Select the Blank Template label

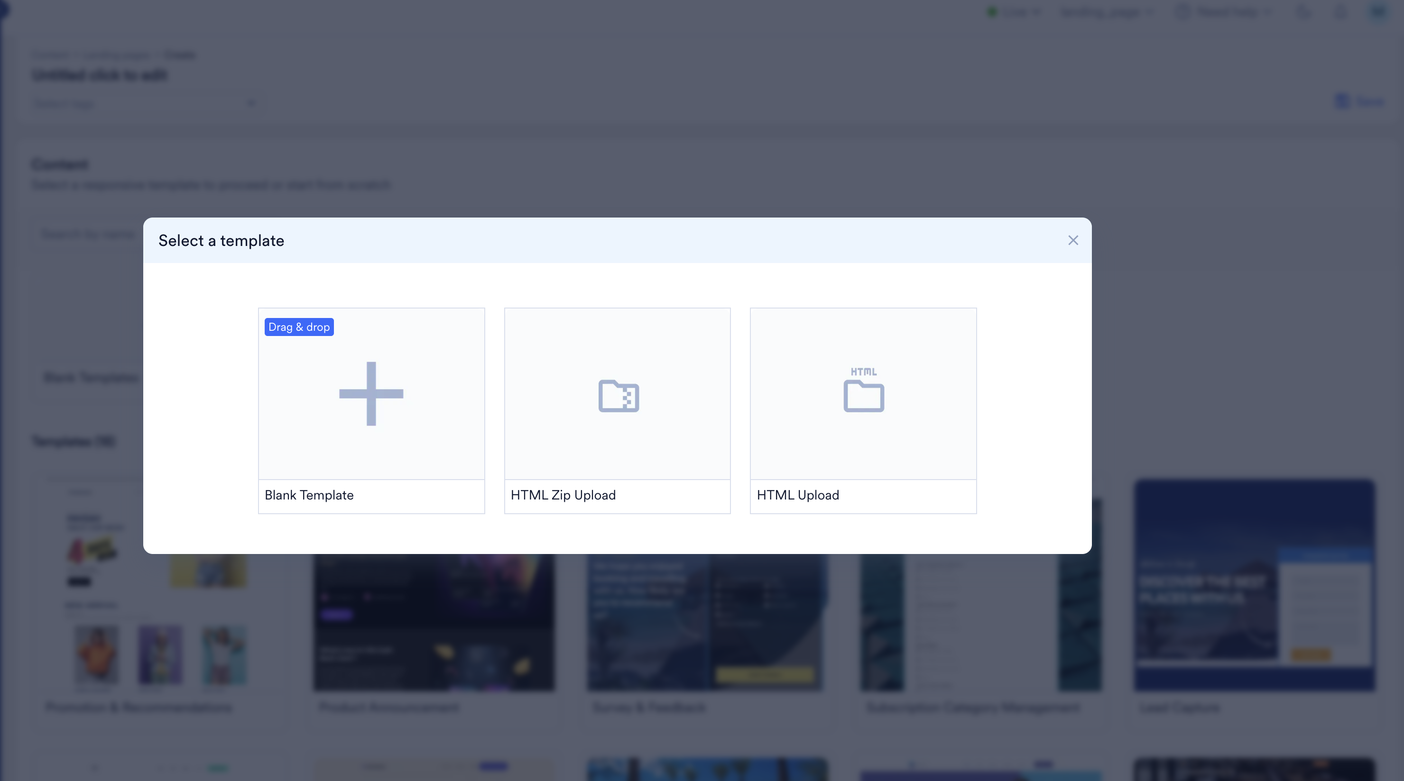pos(309,495)
